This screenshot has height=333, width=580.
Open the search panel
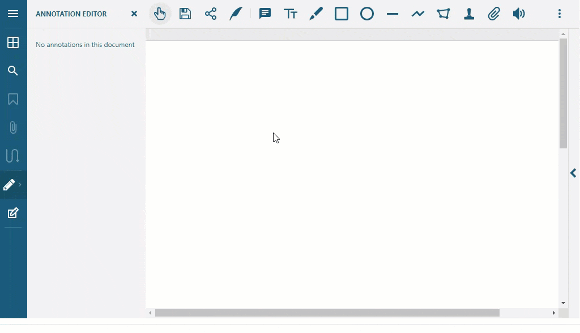[x=13, y=71]
